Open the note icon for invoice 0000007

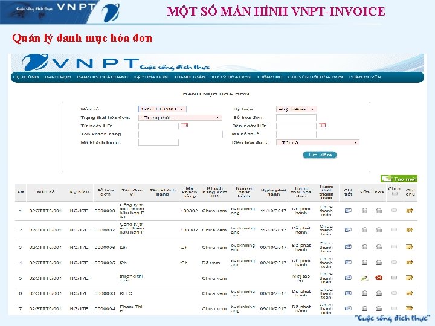coord(410,230)
